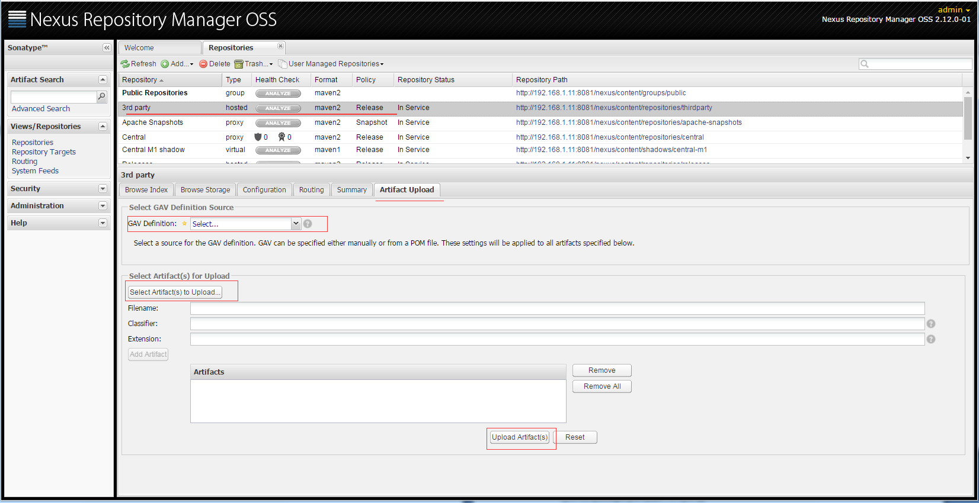Click the repository list scrollbar down arrow
This screenshot has height=503, width=979.
click(x=968, y=158)
